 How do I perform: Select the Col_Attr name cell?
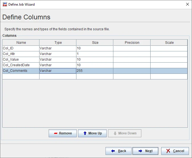21,54
